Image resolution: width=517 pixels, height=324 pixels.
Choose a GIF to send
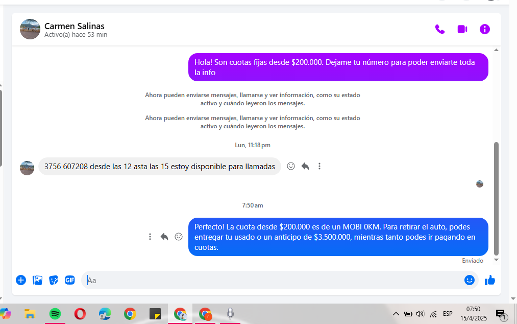point(69,280)
